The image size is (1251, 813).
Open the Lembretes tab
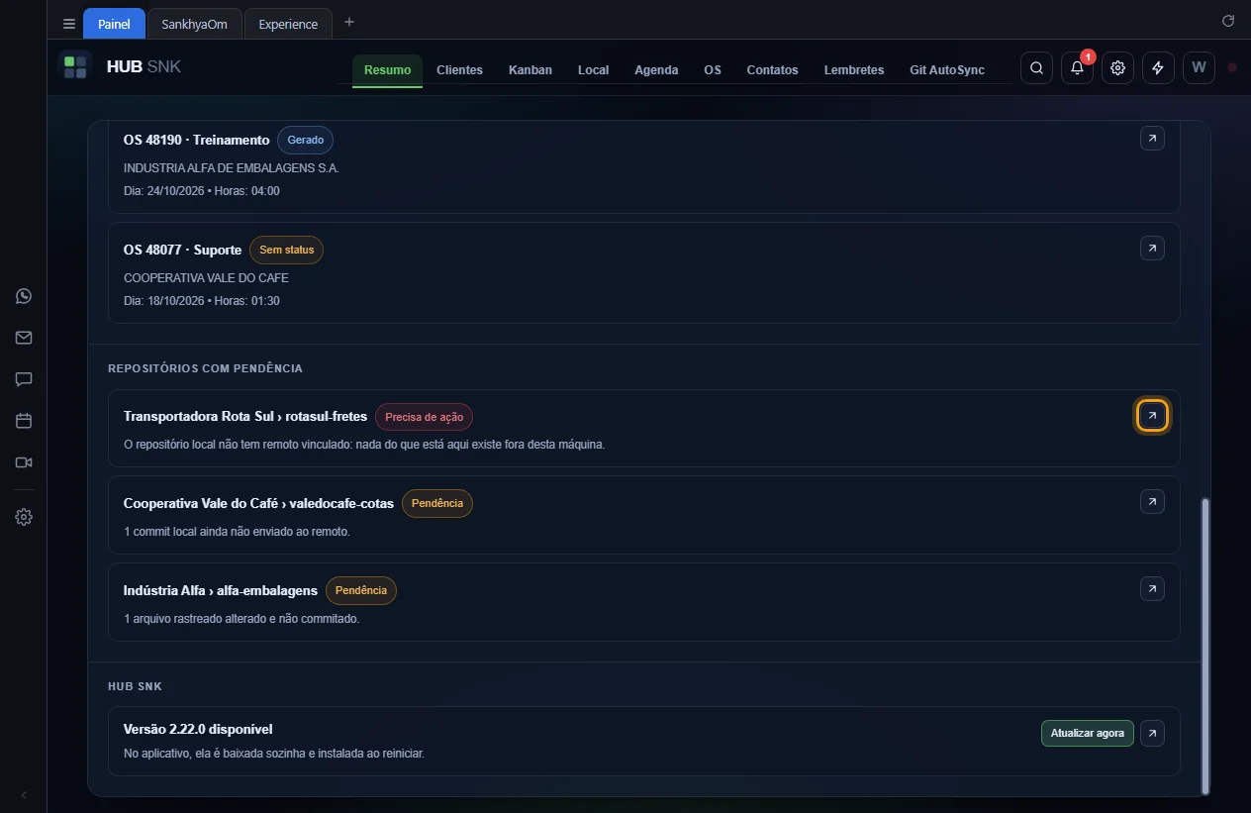pyautogui.click(x=854, y=70)
